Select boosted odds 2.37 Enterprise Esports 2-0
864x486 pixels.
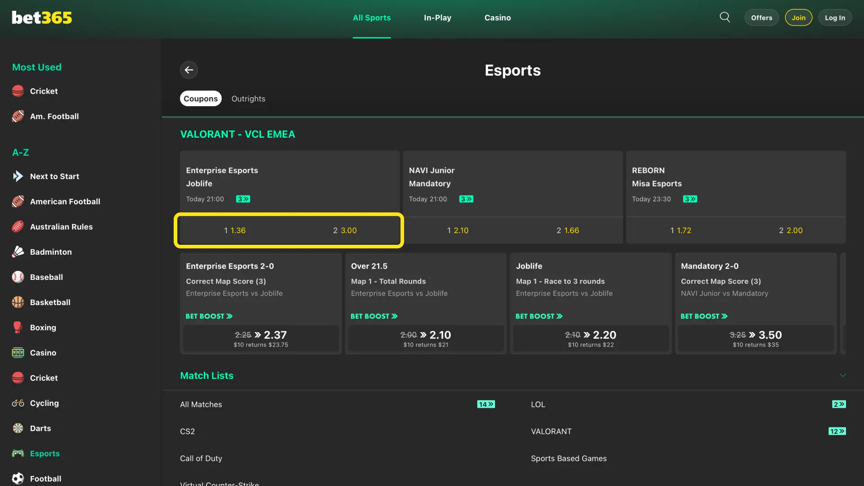(x=261, y=338)
